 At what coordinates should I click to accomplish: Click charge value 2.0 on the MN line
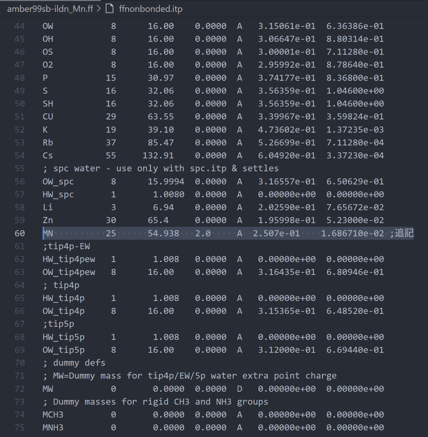point(203,233)
